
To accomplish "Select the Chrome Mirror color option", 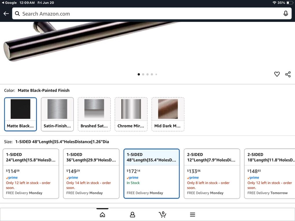I will pos(131,114).
